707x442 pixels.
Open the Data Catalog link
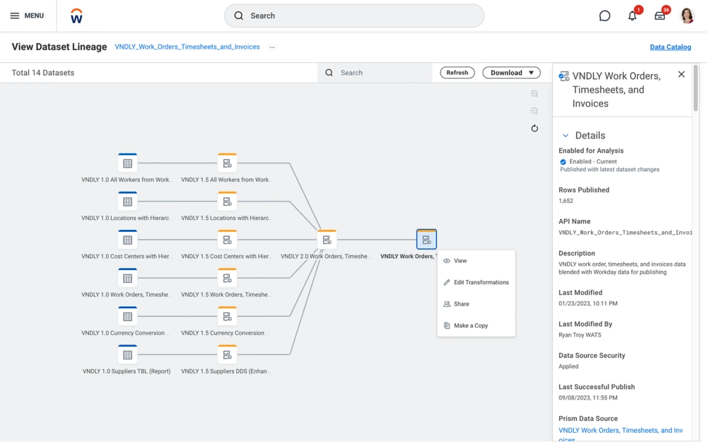(x=670, y=47)
